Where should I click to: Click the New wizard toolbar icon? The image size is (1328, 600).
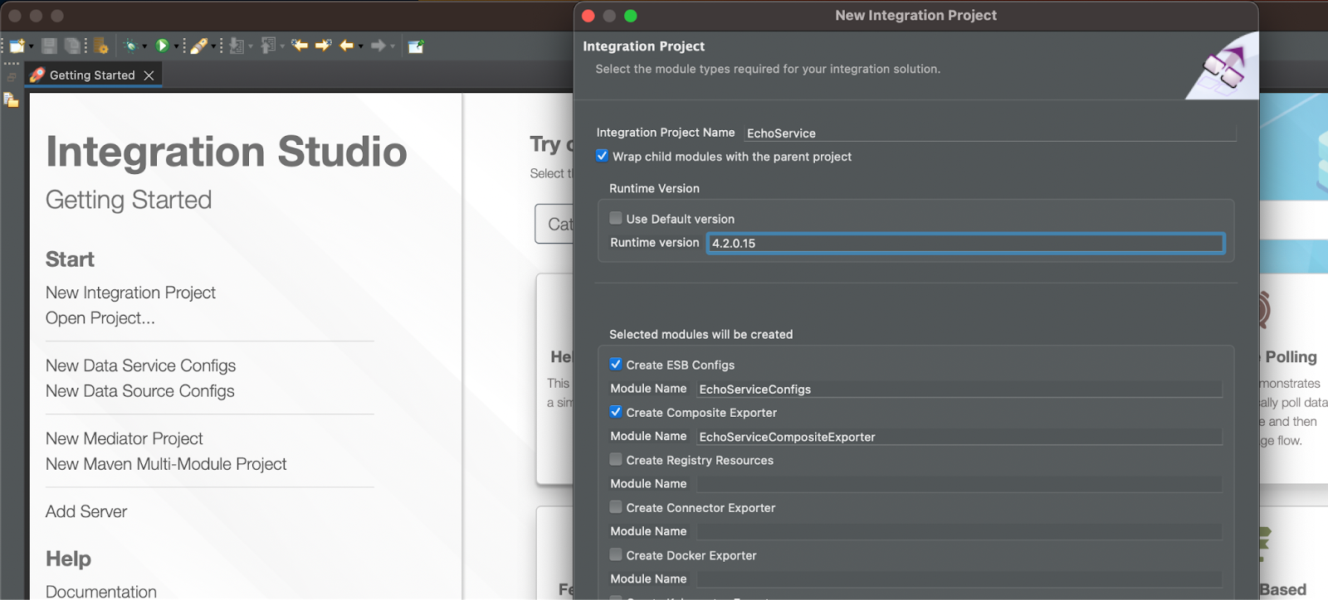(x=17, y=46)
